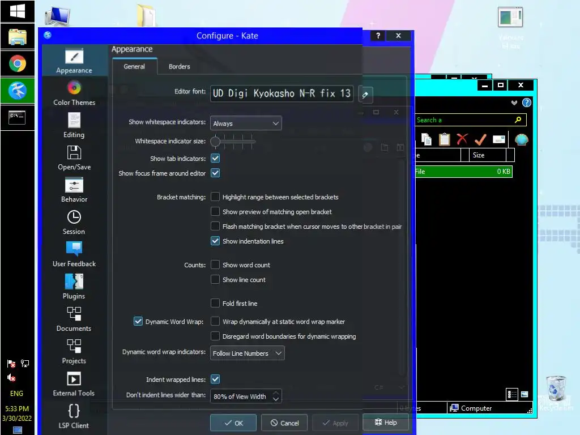The width and height of the screenshot is (580, 435).
Task: Click the paste clipboard icon in background window
Action: click(x=444, y=139)
